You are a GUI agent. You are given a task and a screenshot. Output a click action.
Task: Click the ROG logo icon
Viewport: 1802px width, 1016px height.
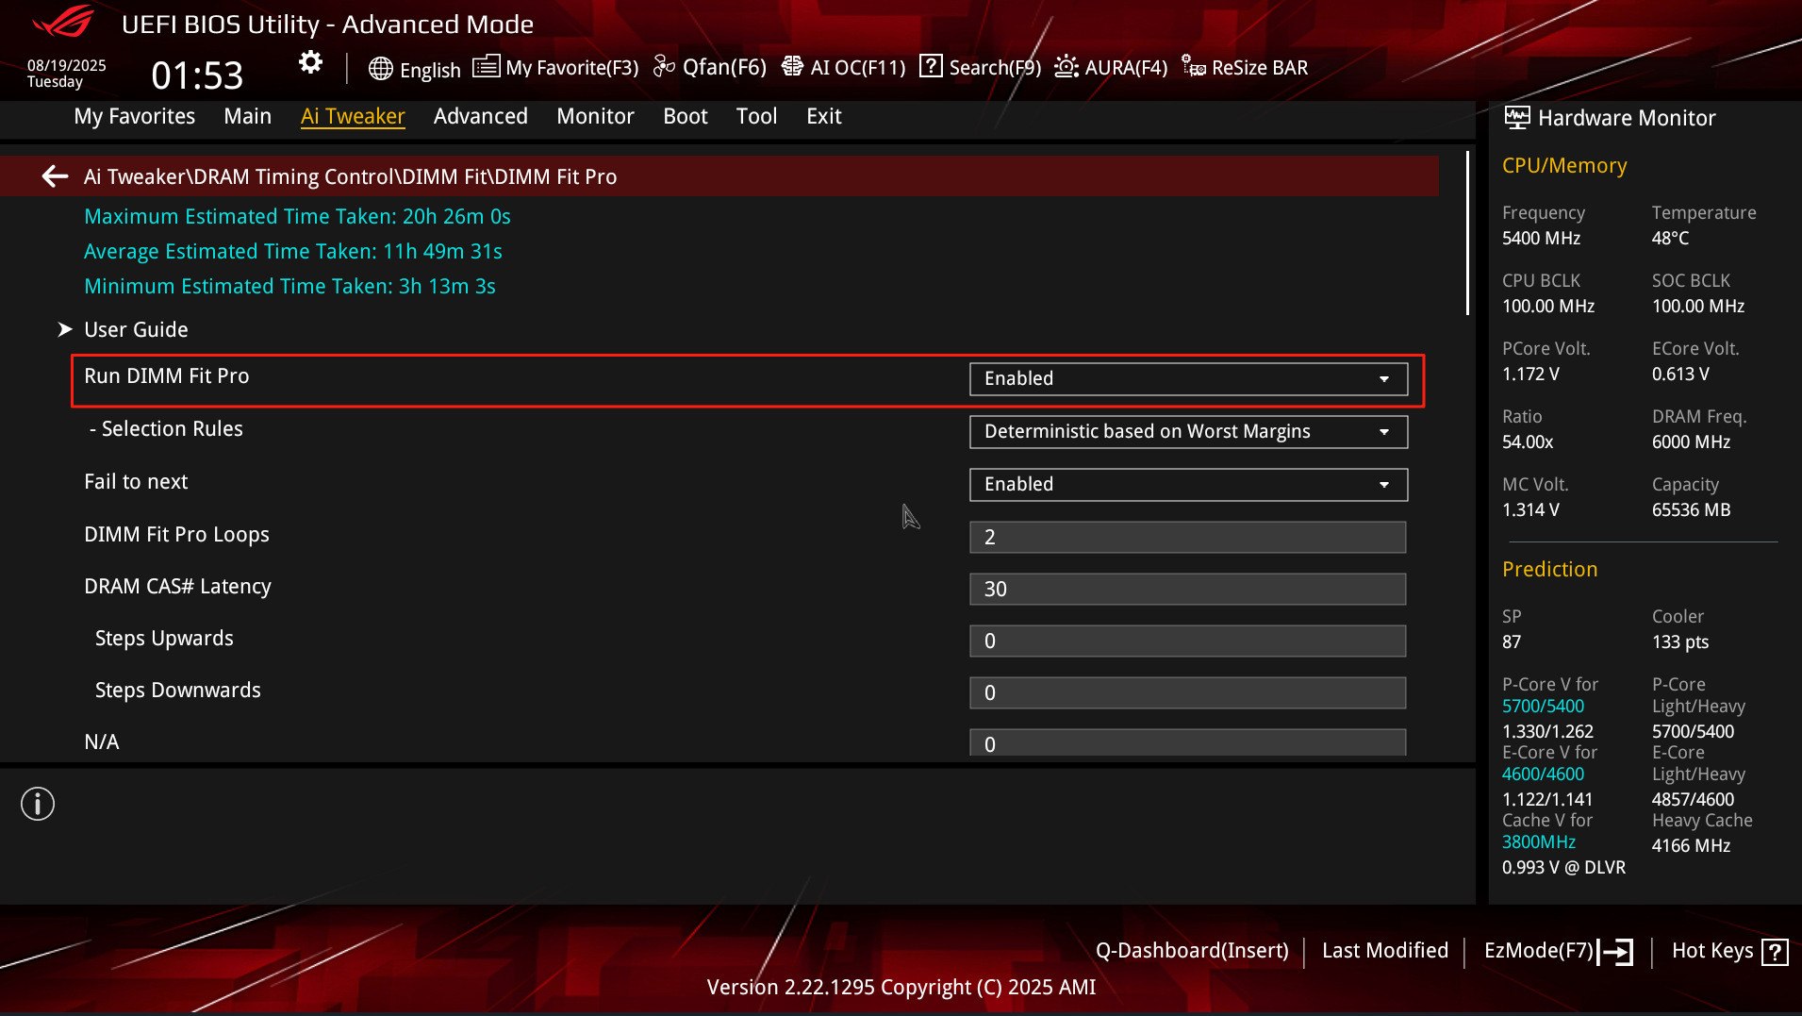tap(63, 22)
